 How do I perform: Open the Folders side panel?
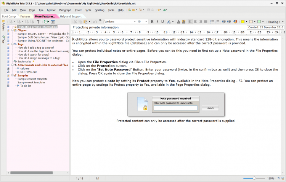tap(3, 25)
